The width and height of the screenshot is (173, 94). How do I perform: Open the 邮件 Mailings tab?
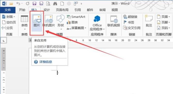(90, 10)
